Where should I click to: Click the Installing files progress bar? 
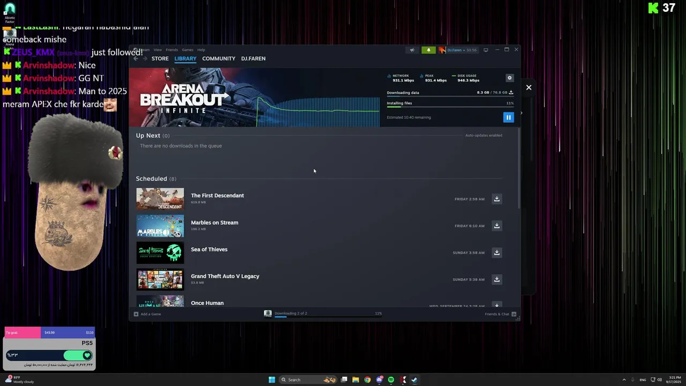pos(450,107)
